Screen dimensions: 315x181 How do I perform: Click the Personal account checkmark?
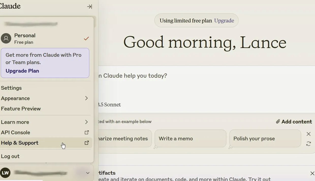pos(86,39)
